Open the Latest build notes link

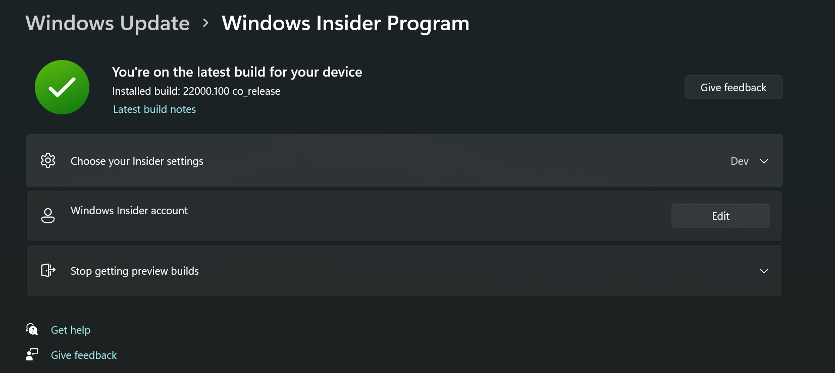[154, 109]
